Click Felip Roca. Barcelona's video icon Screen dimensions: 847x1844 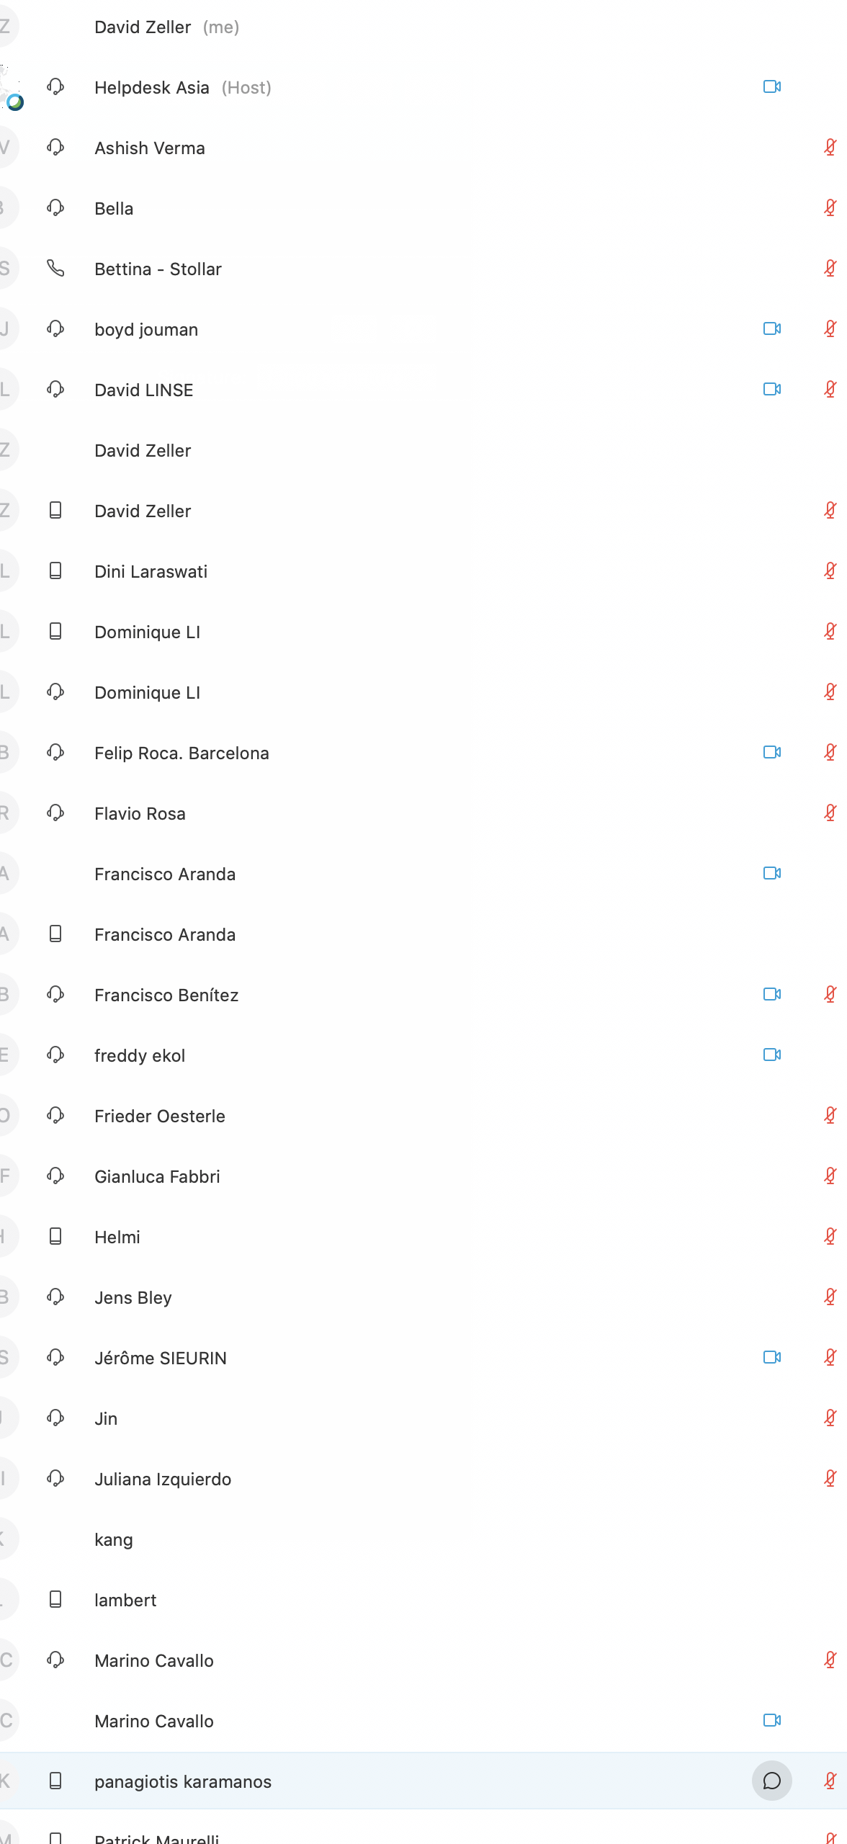(771, 753)
